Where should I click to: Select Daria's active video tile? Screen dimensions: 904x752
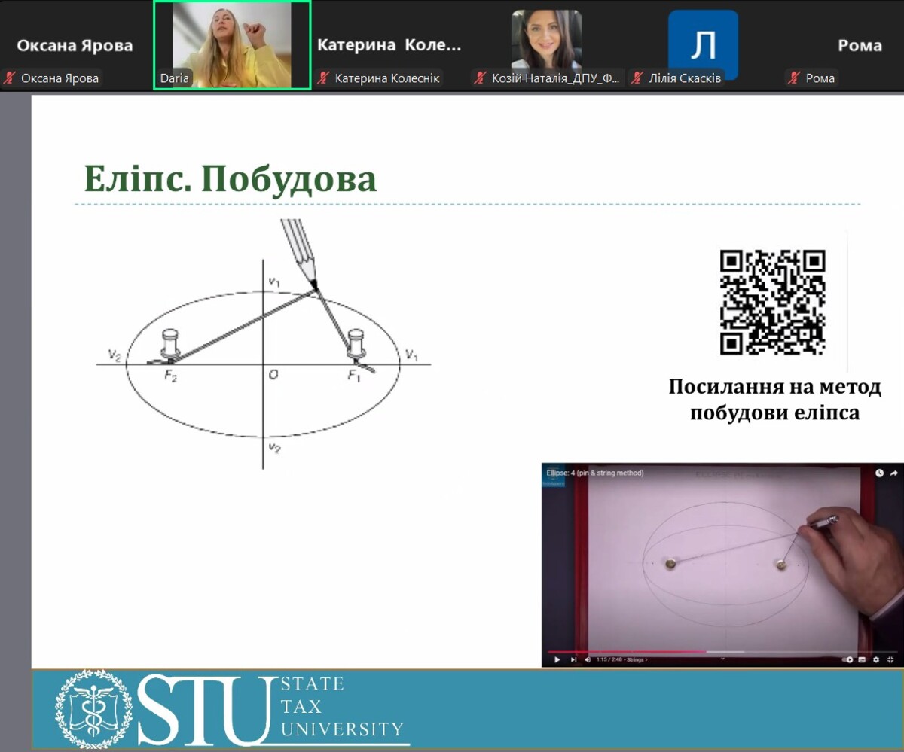pos(231,45)
